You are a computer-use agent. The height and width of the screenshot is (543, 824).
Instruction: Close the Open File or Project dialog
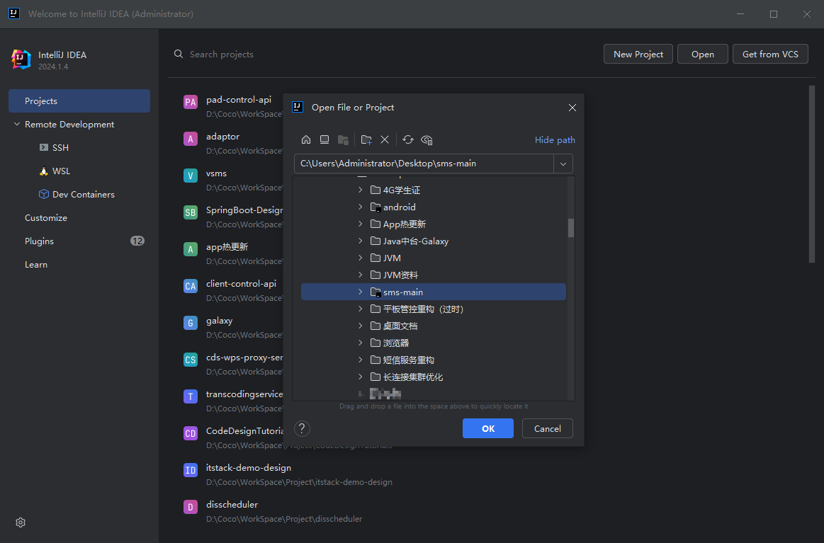pos(572,108)
